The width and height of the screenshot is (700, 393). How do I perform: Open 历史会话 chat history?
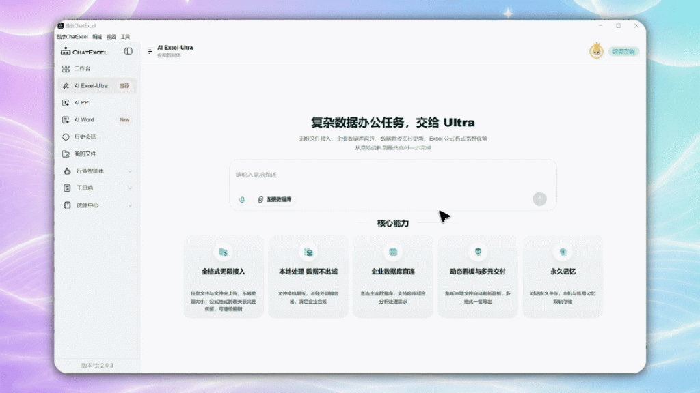pyautogui.click(x=97, y=136)
